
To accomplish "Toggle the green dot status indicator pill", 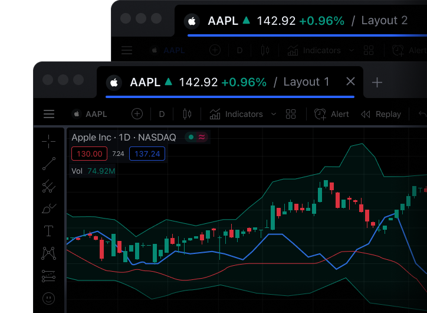I will (x=196, y=137).
